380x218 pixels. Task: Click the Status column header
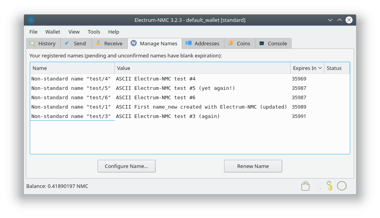coord(336,68)
